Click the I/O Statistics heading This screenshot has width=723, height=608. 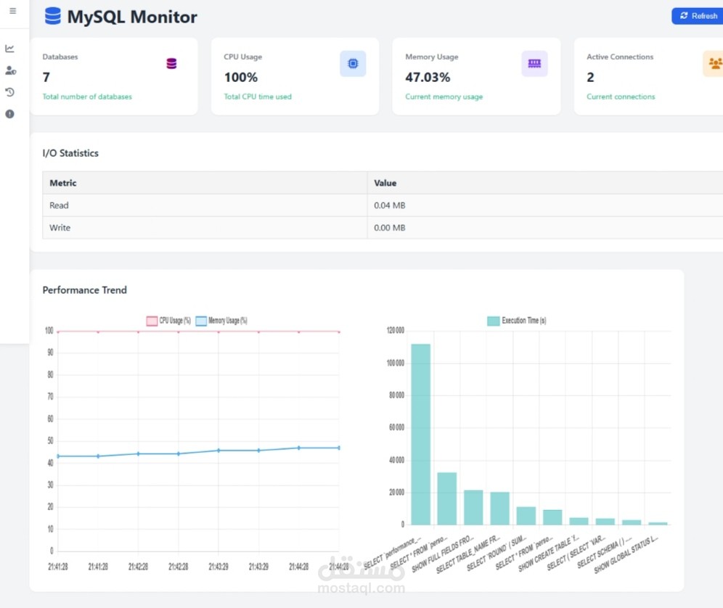coord(70,153)
